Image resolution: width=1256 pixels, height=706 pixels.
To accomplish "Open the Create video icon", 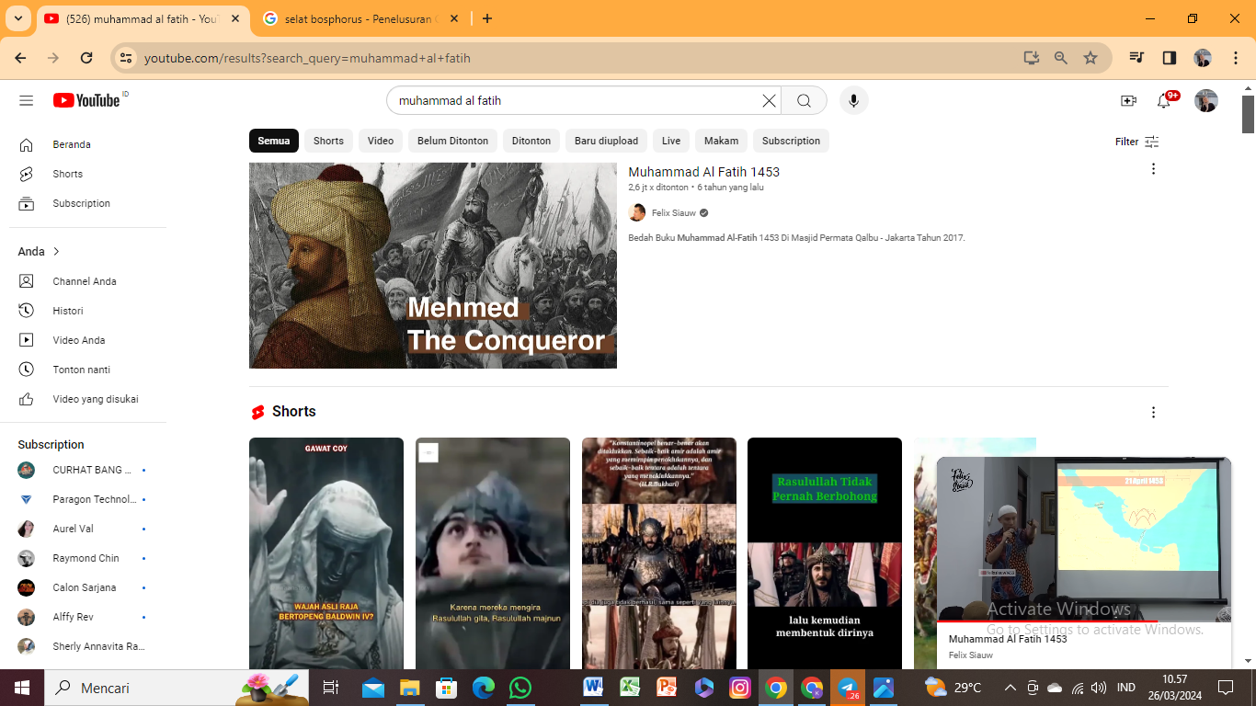I will coord(1128,101).
